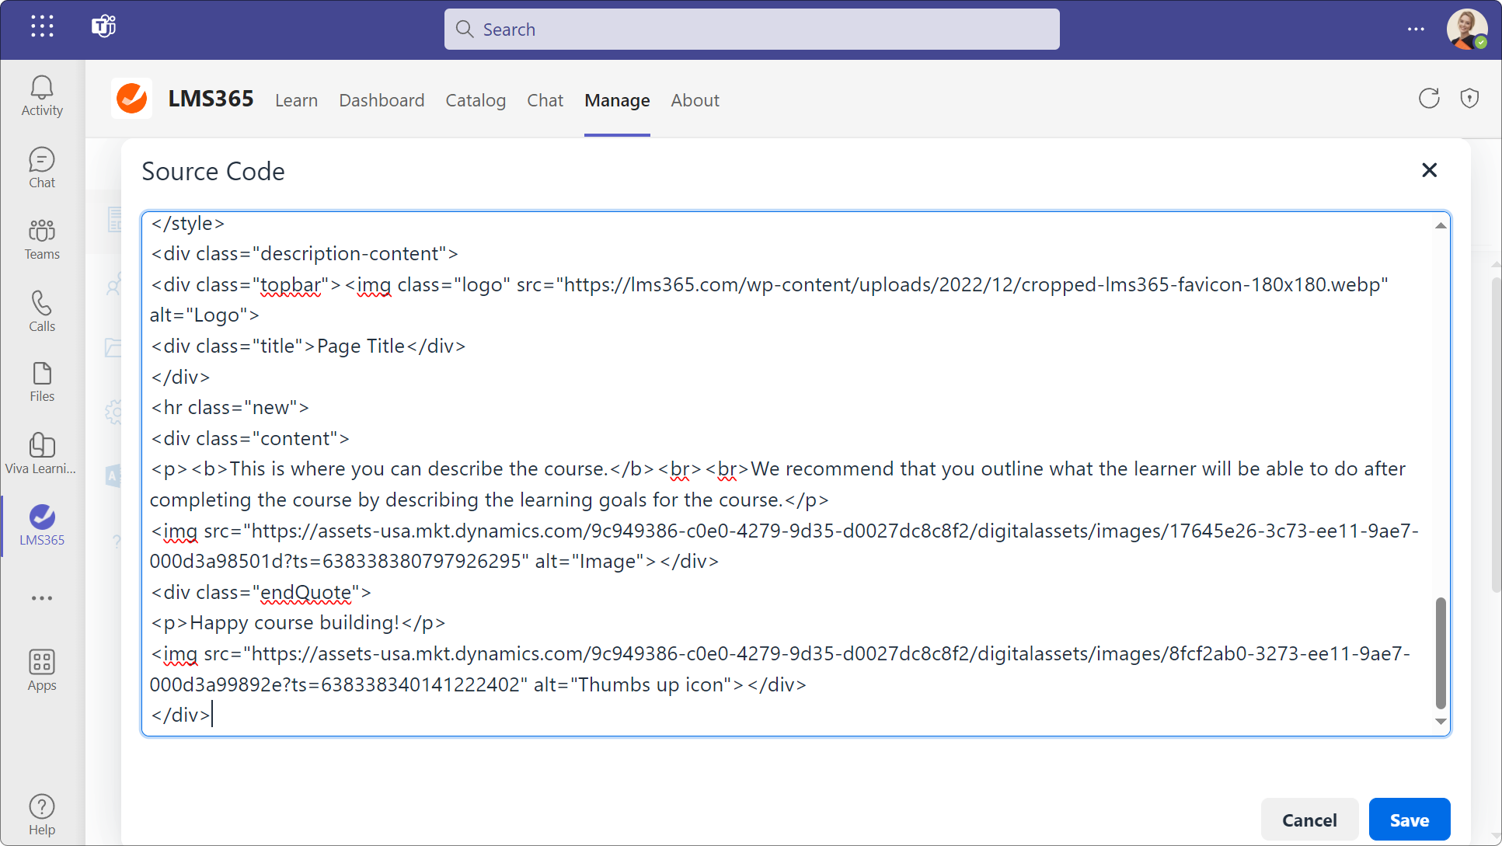Open the profile avatar menu
The width and height of the screenshot is (1502, 846).
[x=1465, y=30]
